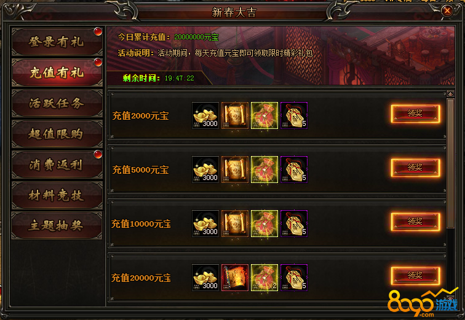This screenshot has width=465, height=320.
Task: Select golden scroll icon in 充值2000元宝 row
Action: pyautogui.click(x=235, y=115)
